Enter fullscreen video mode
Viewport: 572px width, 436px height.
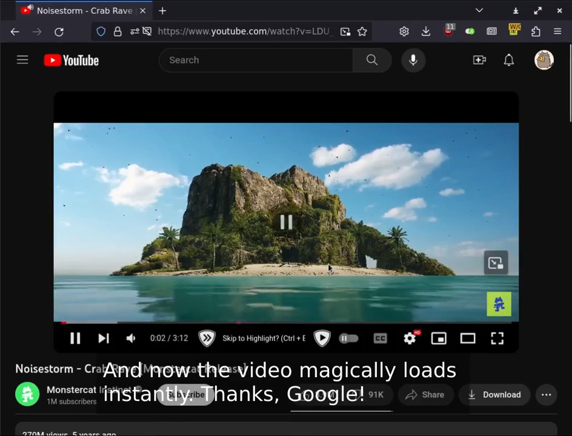(x=497, y=339)
